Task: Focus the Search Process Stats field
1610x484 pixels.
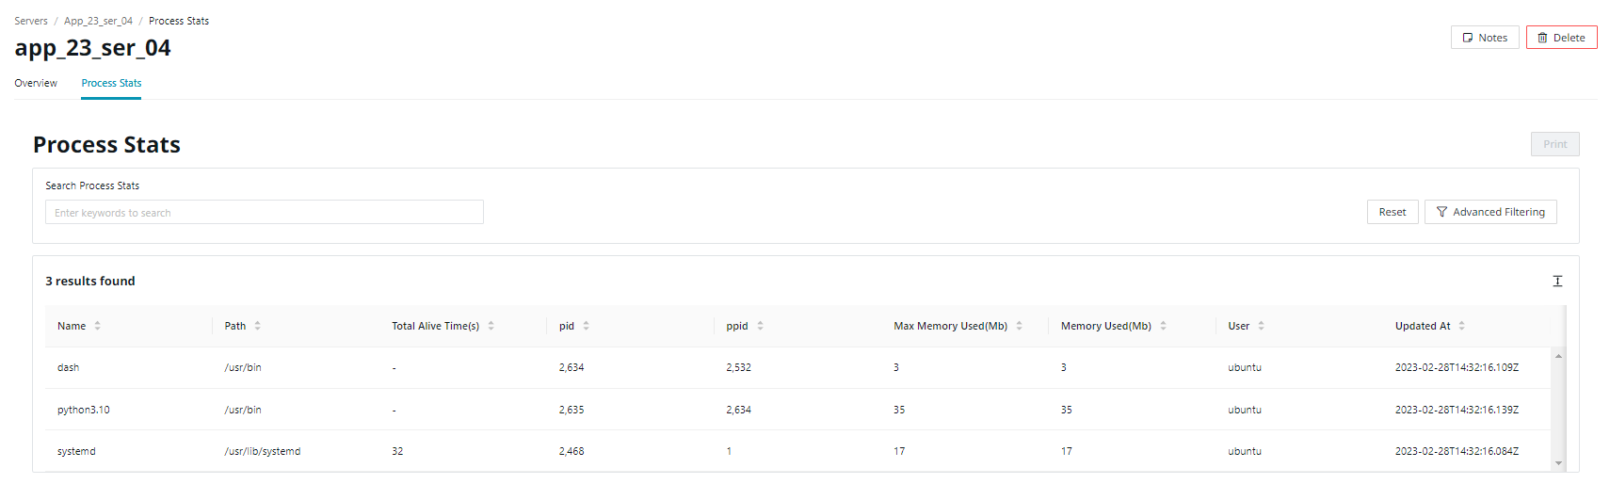Action: tap(264, 213)
